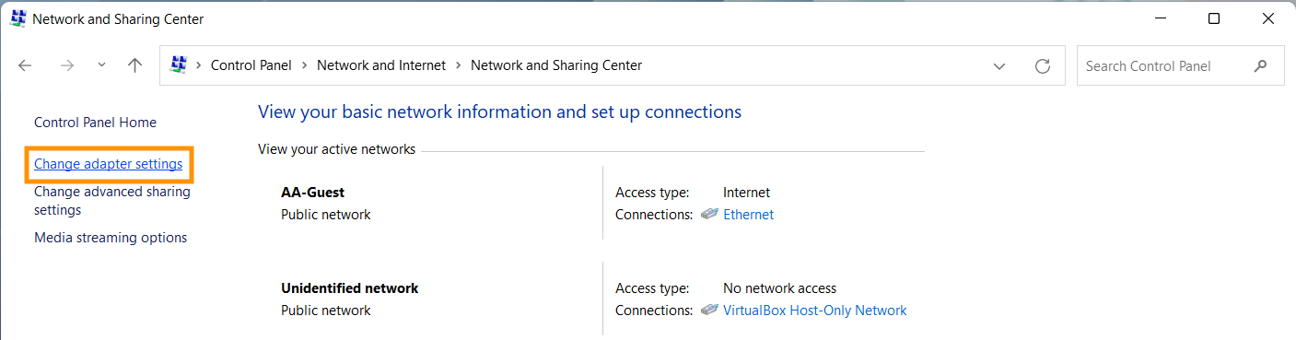Open Control Panel Home
This screenshot has height=340, width=1296.
(95, 123)
